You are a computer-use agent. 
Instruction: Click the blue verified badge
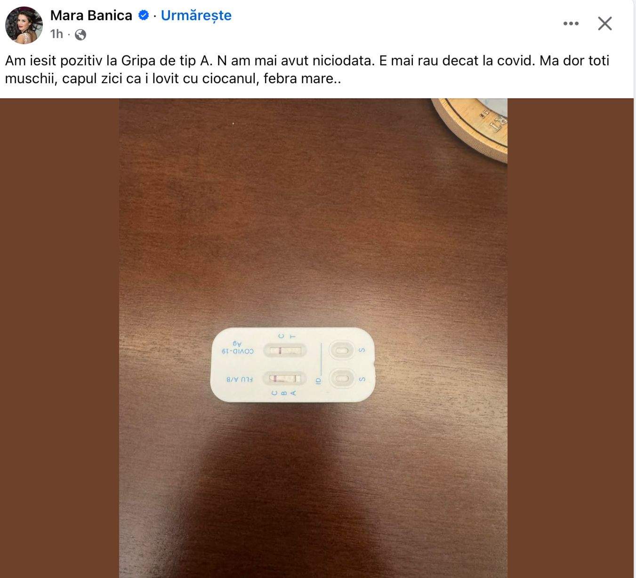click(143, 16)
